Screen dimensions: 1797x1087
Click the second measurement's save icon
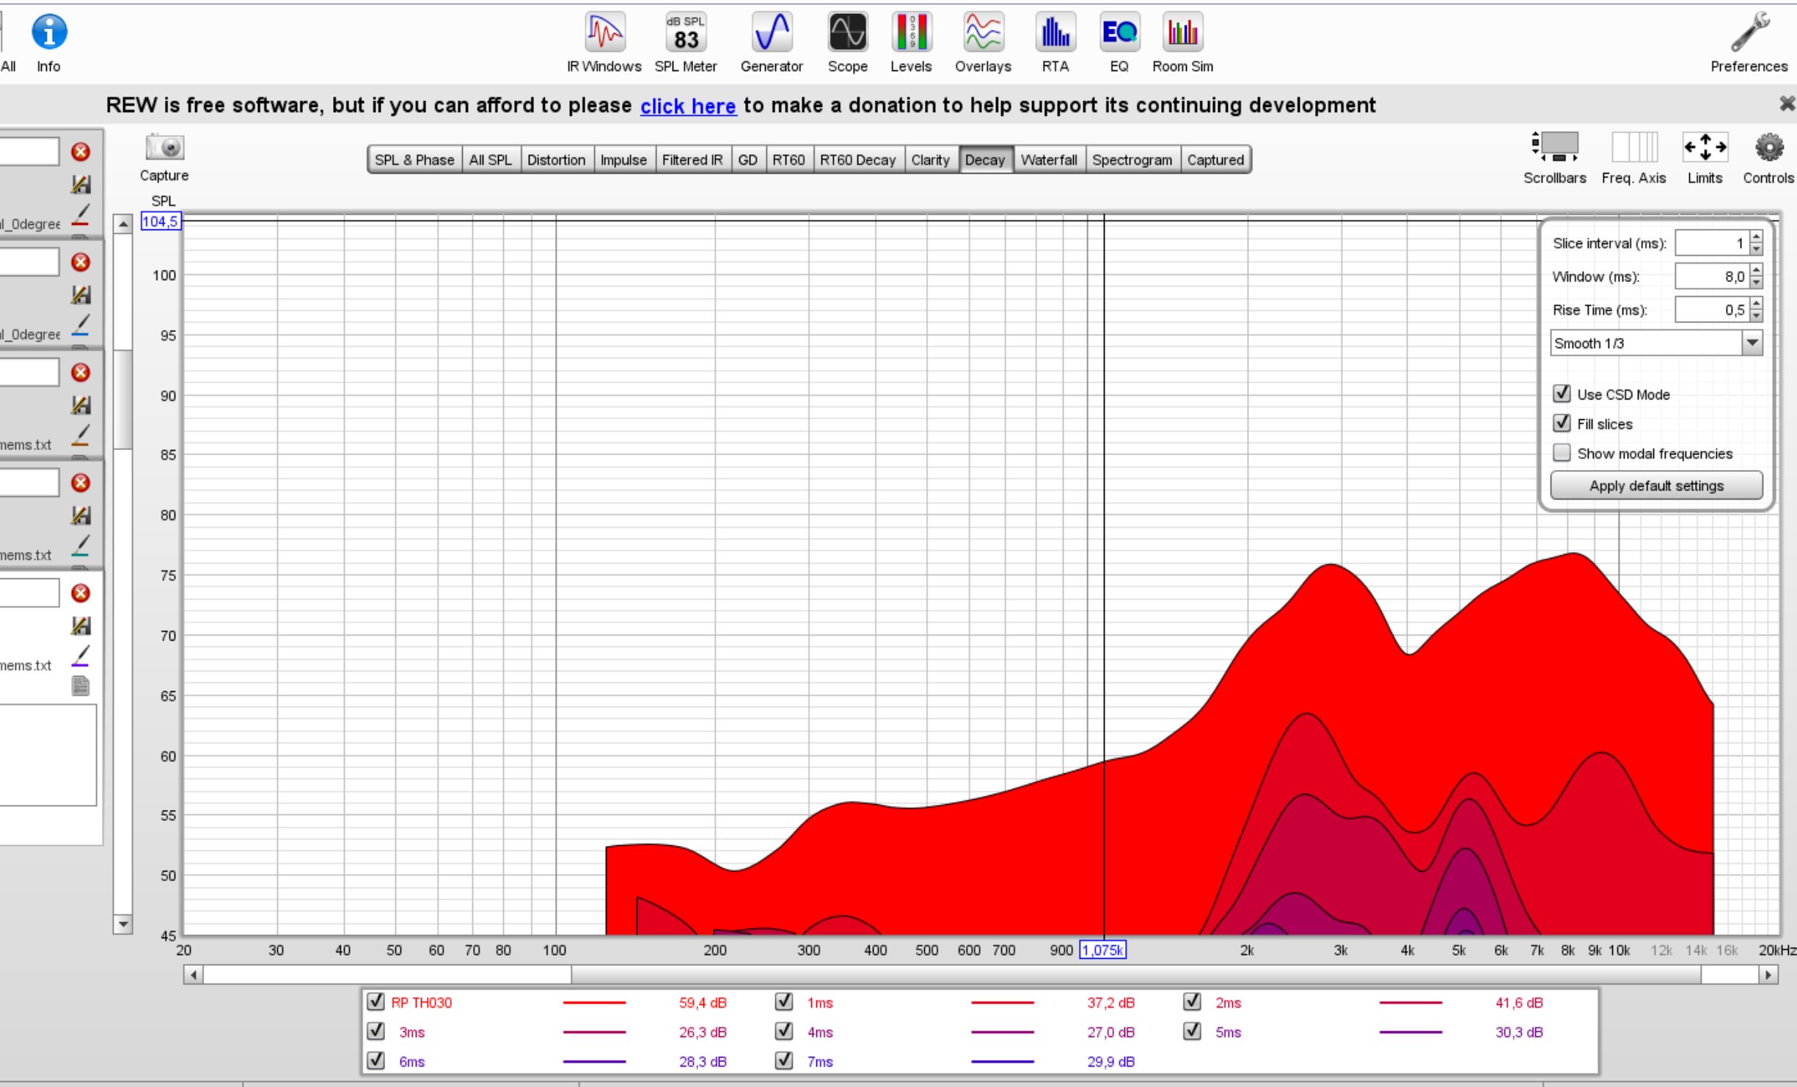click(x=81, y=295)
